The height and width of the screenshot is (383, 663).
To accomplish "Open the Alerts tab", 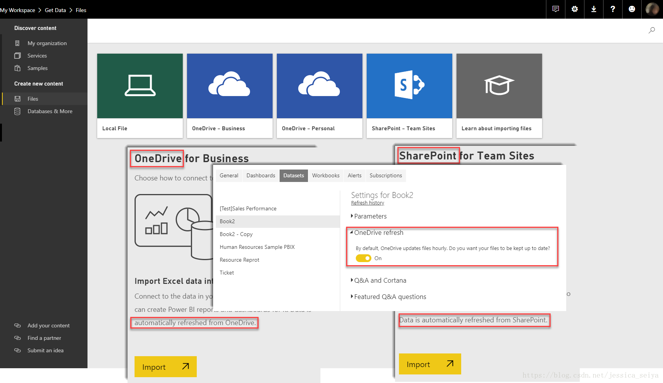I will point(355,175).
